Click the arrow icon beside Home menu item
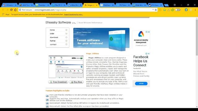198x111 pixels. click(x=66, y=30)
